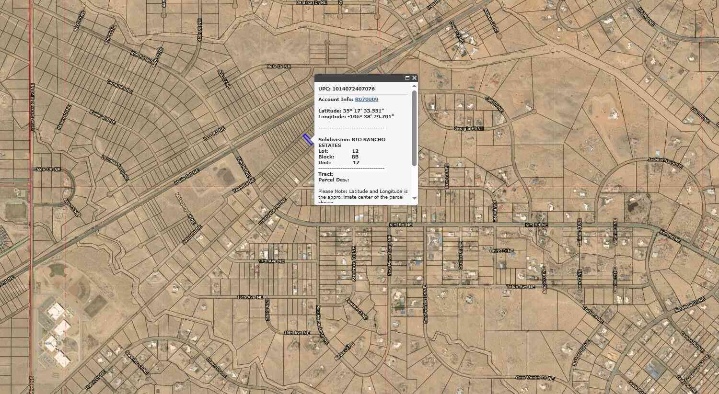This screenshot has width=719, height=394.
Task: Click the Tract: label
Action: (326, 174)
